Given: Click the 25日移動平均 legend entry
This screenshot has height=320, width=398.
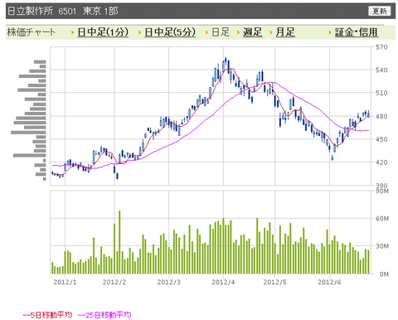Looking at the screenshot, I should click(104, 315).
